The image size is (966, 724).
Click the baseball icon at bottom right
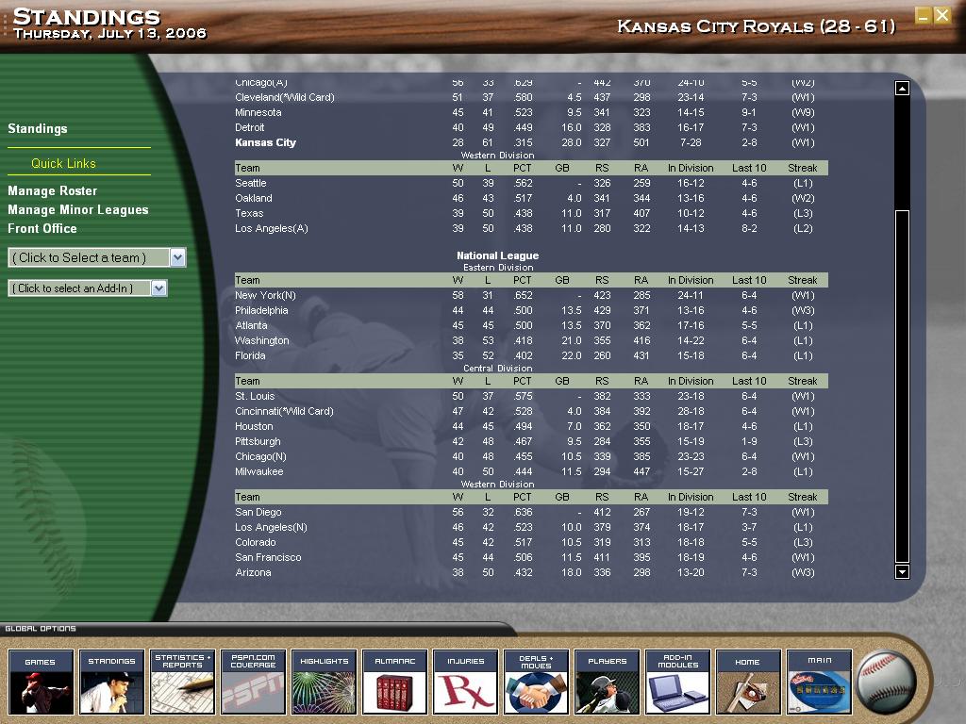point(886,683)
